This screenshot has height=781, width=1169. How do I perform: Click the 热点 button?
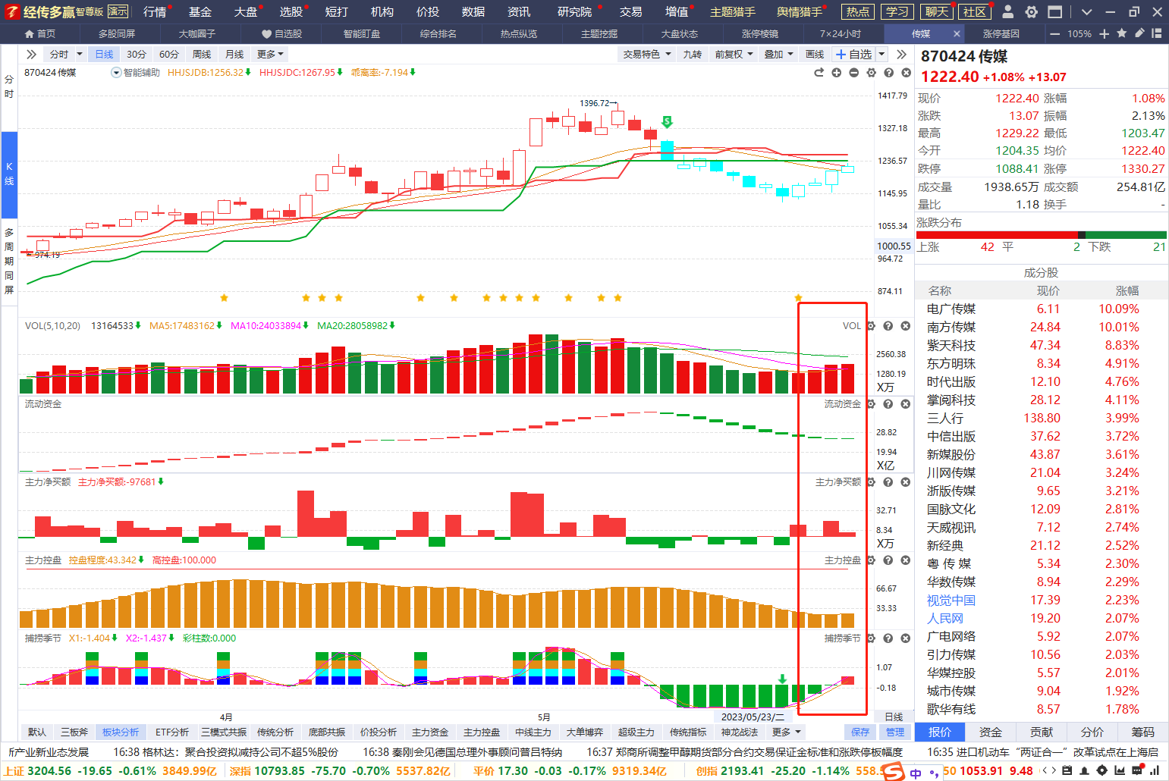pos(858,11)
